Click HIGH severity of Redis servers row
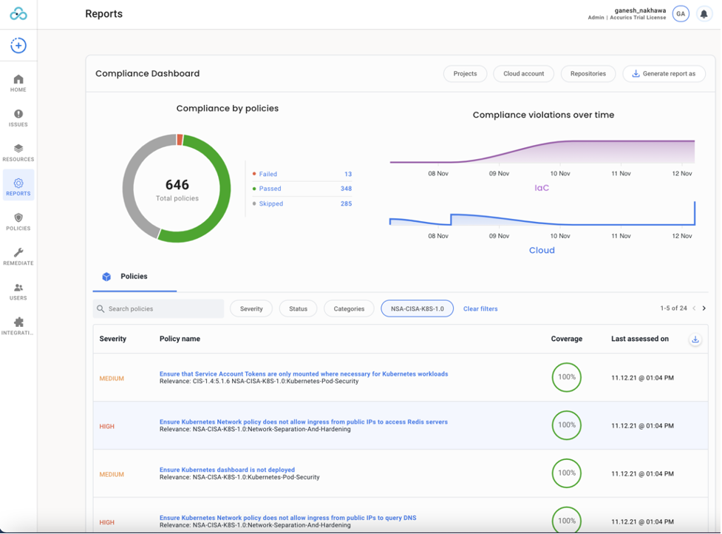 (x=107, y=427)
